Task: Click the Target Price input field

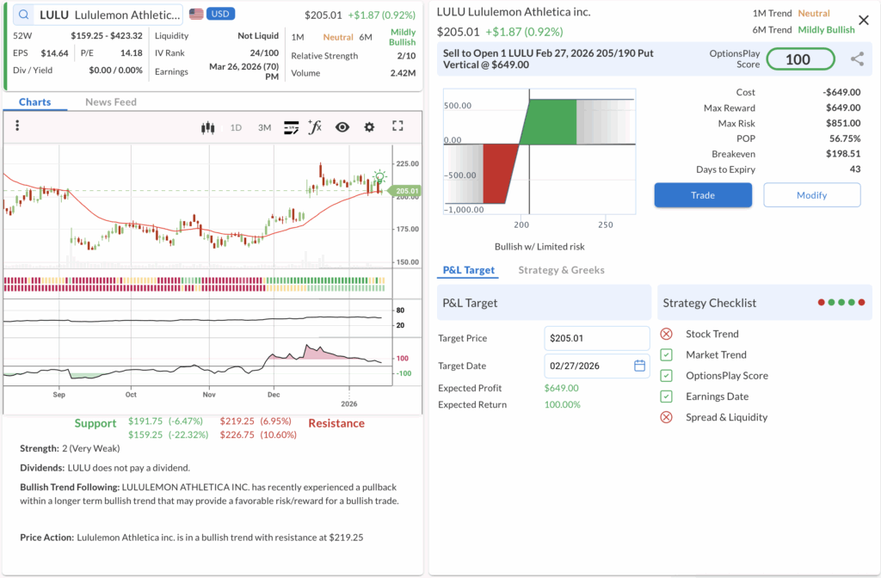Action: tap(596, 338)
